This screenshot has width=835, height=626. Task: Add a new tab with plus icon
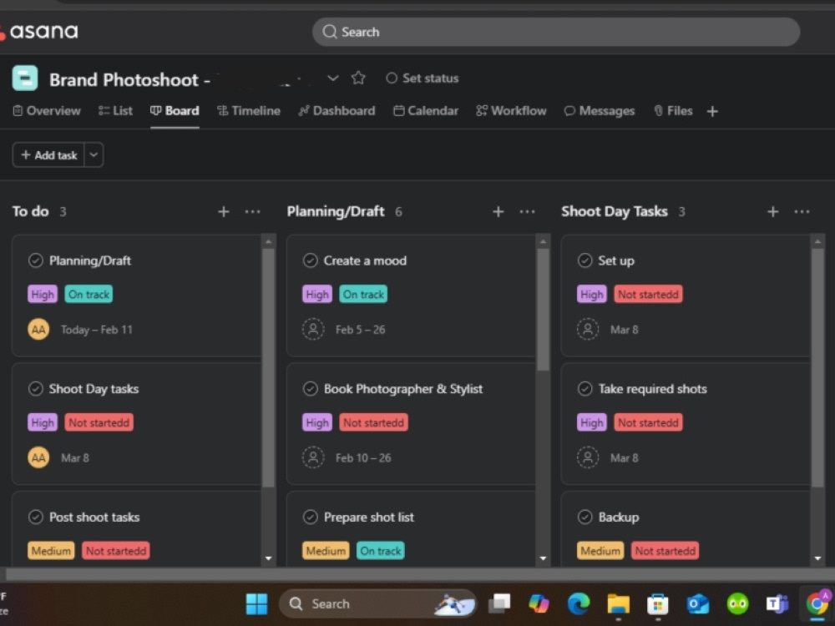click(x=712, y=111)
